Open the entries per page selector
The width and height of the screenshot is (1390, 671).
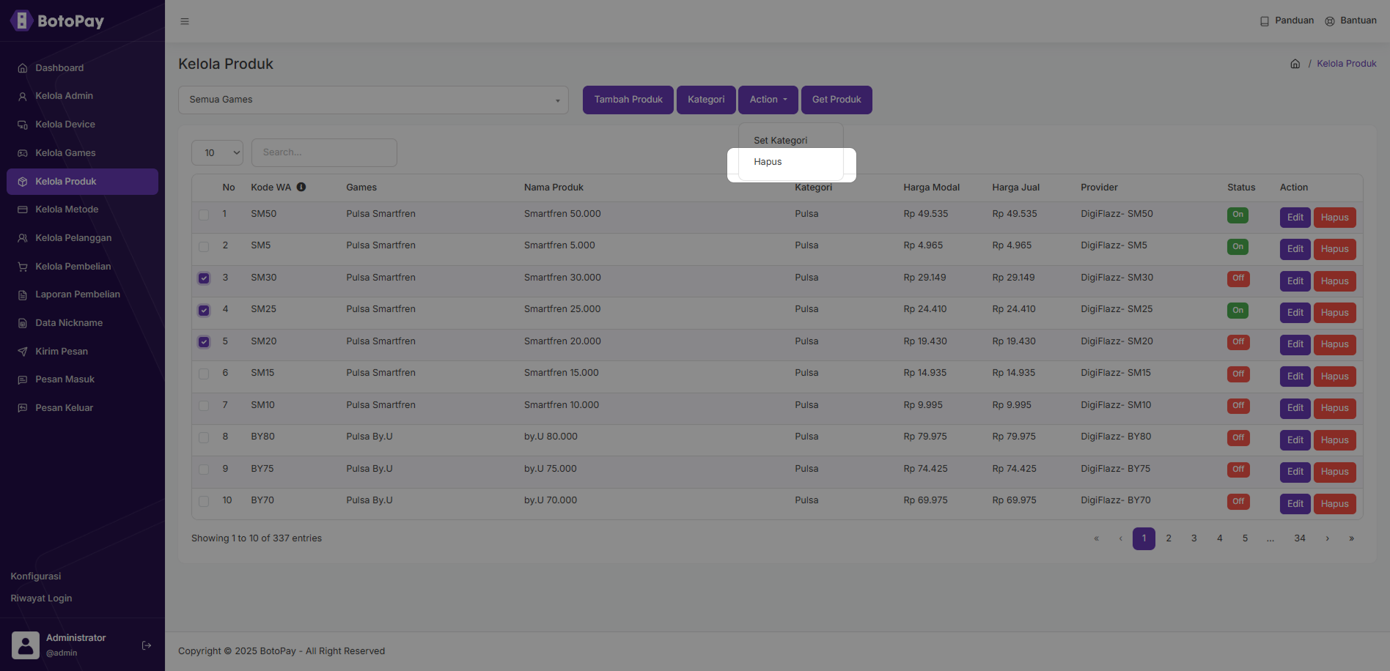217,152
